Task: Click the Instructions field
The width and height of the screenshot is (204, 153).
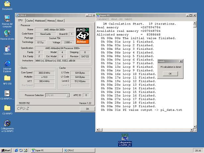Action: pos(62,61)
